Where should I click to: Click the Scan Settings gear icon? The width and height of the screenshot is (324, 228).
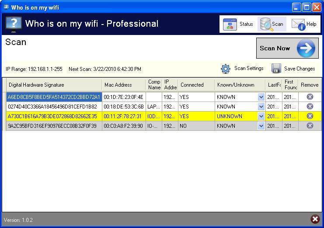click(x=226, y=69)
